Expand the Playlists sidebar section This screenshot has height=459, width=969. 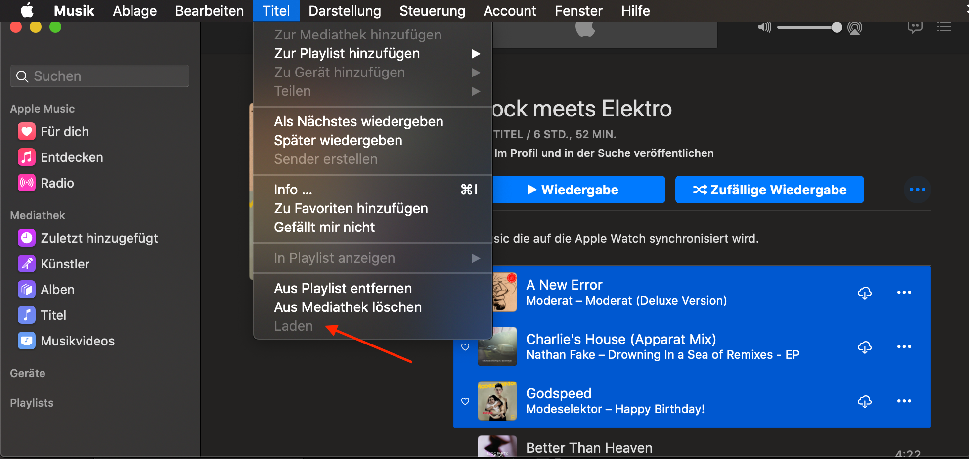point(32,403)
